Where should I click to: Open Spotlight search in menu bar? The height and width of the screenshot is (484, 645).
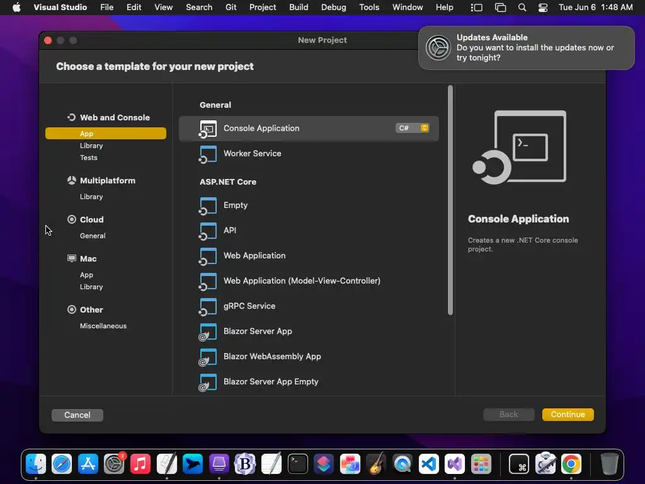(522, 8)
